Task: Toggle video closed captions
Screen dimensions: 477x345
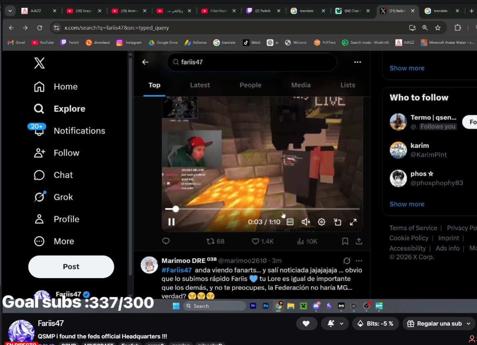Action: [x=290, y=222]
